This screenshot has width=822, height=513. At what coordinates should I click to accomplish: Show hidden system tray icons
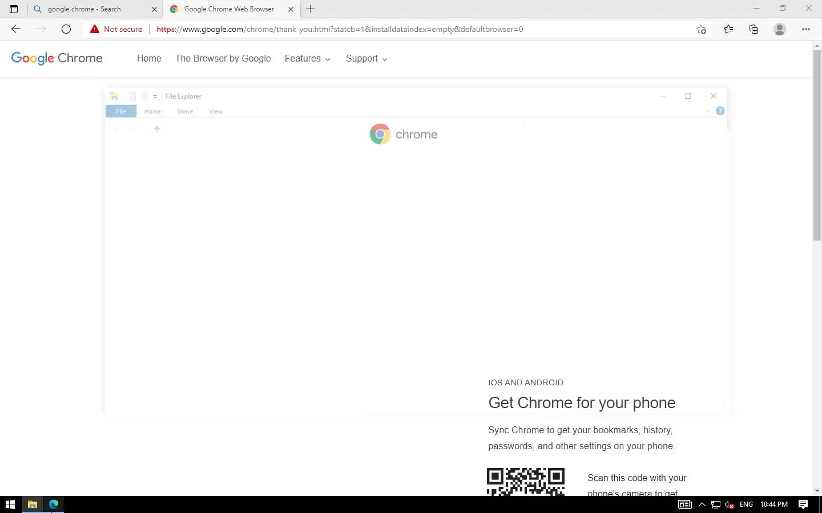(x=702, y=504)
